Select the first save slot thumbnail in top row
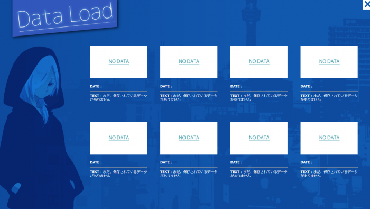Screen dimensions: 370x209 (118, 62)
